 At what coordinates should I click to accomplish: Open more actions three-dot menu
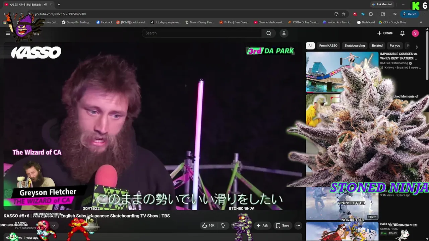tap(298, 226)
